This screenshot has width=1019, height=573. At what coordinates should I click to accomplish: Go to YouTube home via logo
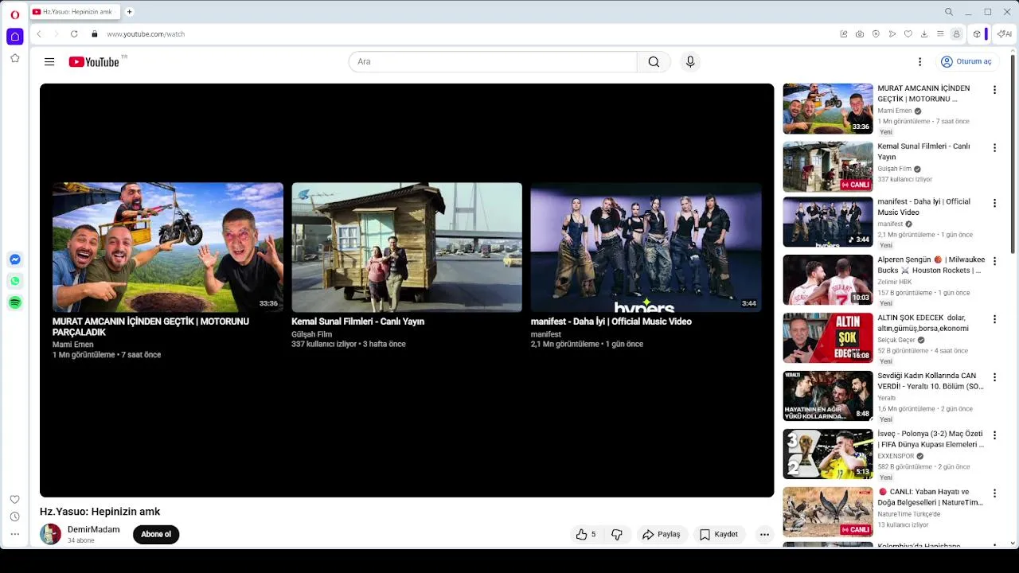[95, 61]
